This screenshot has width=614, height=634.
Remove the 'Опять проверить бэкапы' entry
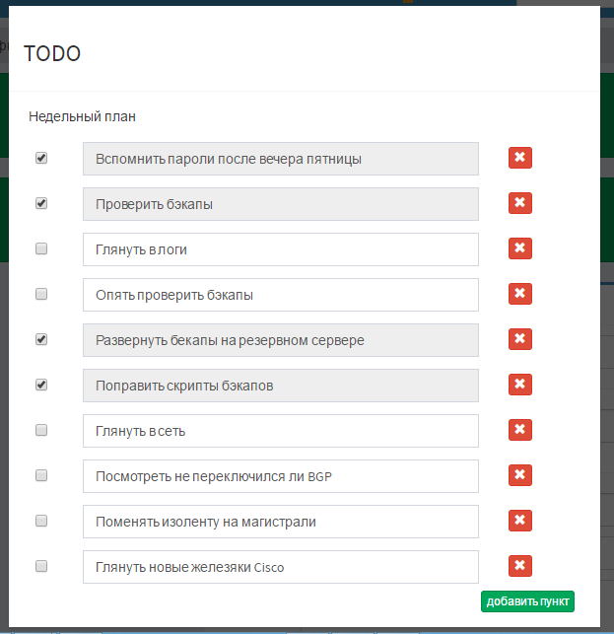click(x=519, y=293)
